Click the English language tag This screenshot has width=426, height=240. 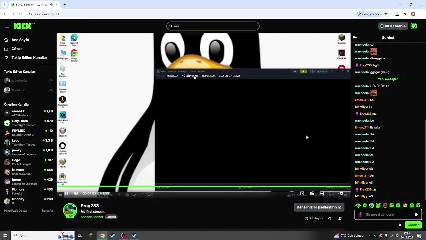pyautogui.click(x=111, y=217)
